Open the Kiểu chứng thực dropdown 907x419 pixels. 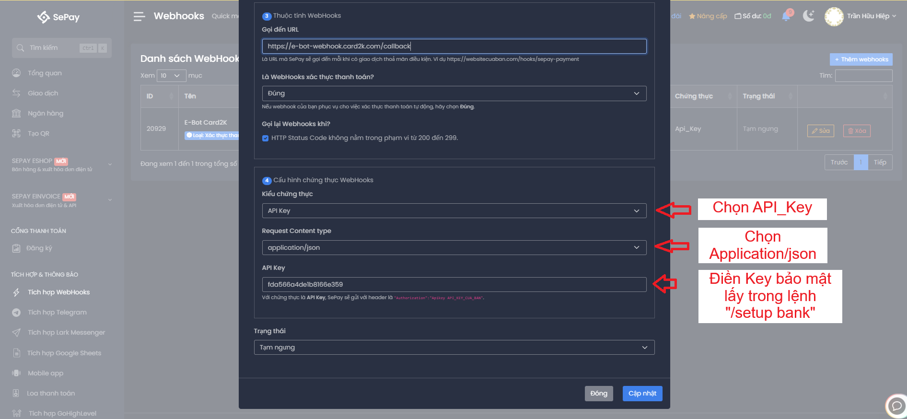click(453, 211)
